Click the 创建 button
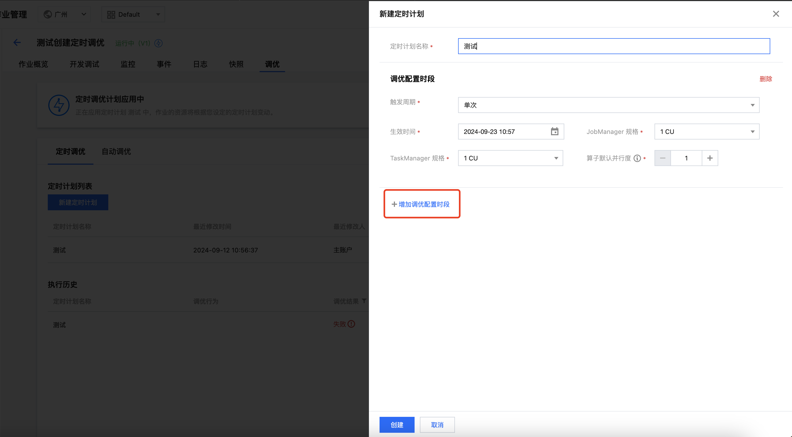This screenshot has width=792, height=437. tap(397, 425)
